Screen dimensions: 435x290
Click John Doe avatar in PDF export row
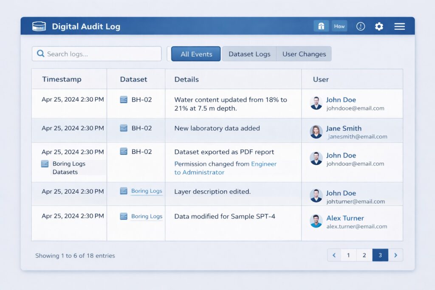(x=316, y=158)
